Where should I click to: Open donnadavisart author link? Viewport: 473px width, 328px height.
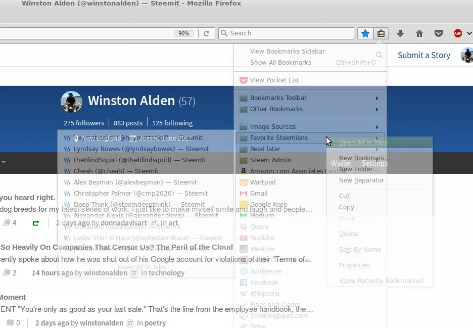(x=124, y=223)
